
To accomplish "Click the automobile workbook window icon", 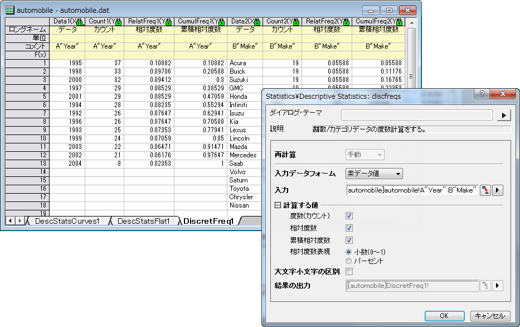I will [10, 10].
